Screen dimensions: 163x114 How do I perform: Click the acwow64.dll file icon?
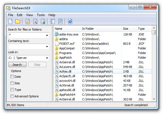coord(57,81)
